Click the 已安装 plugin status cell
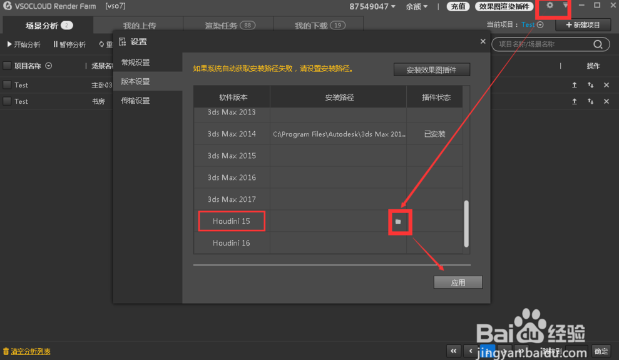The height and width of the screenshot is (360, 619). (434, 134)
